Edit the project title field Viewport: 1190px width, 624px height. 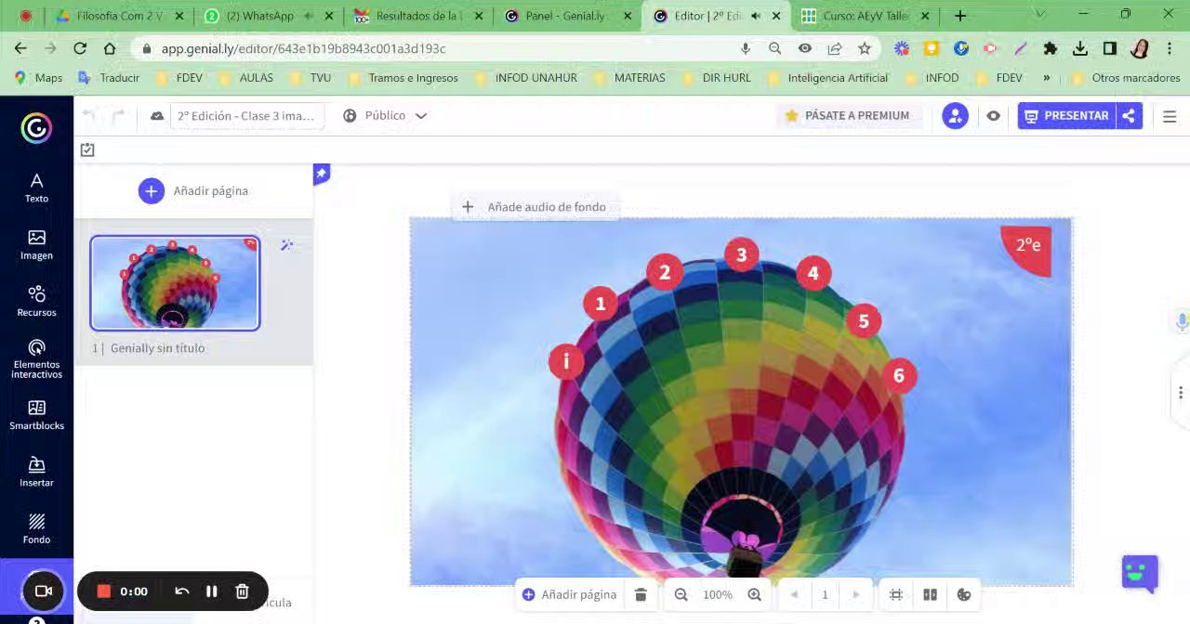pyautogui.click(x=248, y=116)
